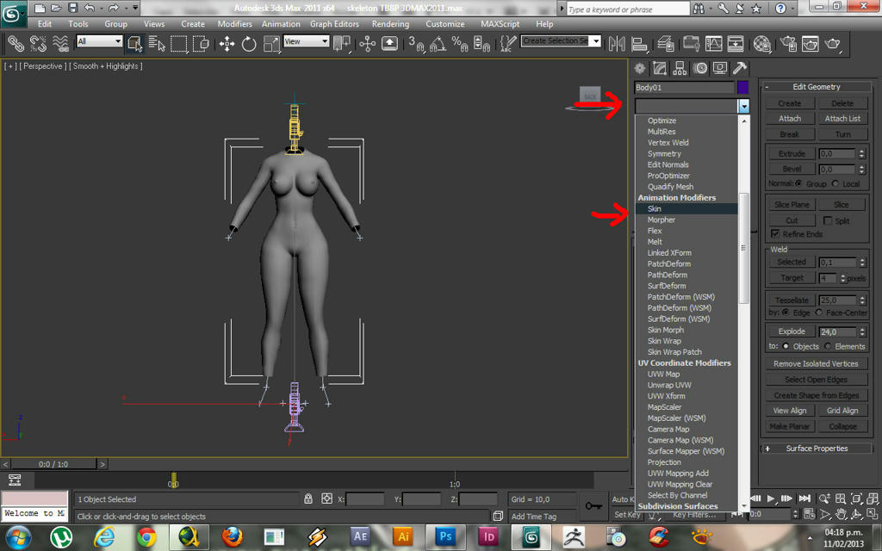Open the Customize menu
The image size is (882, 551).
pos(445,23)
